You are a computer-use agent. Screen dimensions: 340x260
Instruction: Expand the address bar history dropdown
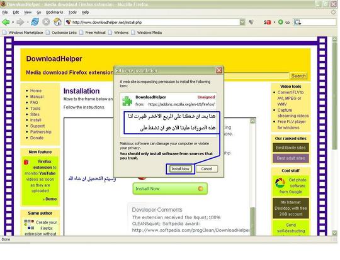pos(242,22)
